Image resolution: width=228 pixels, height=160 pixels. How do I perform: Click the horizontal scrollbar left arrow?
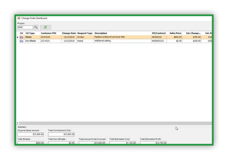point(18,123)
